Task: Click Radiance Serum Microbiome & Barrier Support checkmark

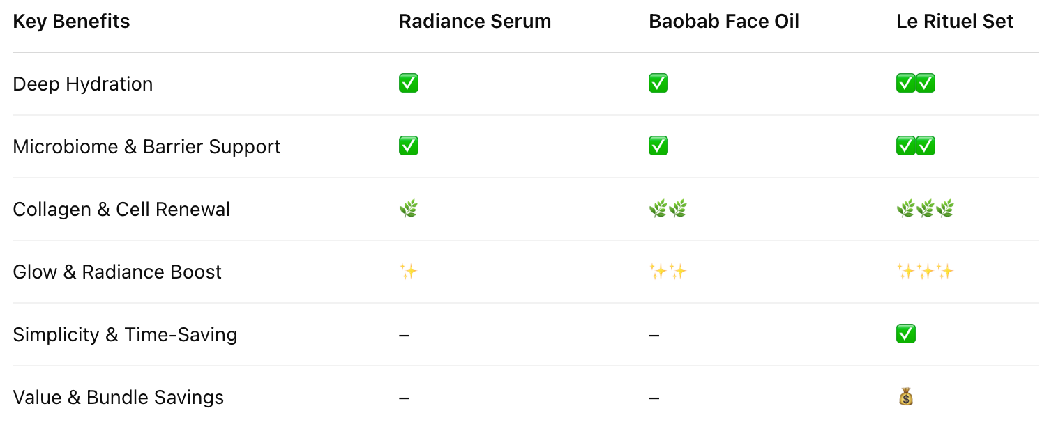Action: [x=408, y=146]
